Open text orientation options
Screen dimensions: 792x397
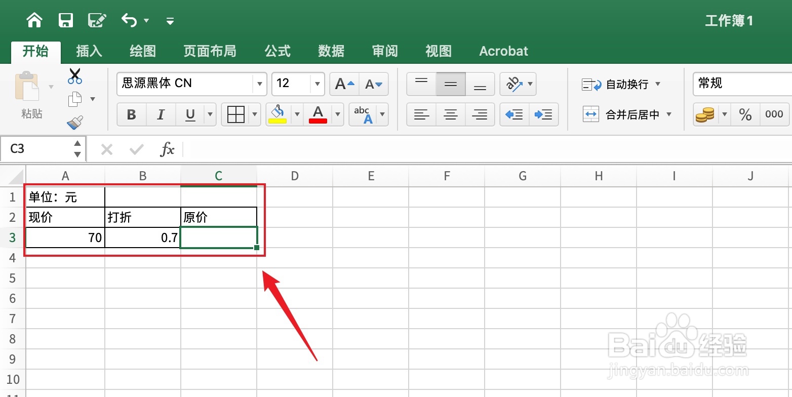518,84
